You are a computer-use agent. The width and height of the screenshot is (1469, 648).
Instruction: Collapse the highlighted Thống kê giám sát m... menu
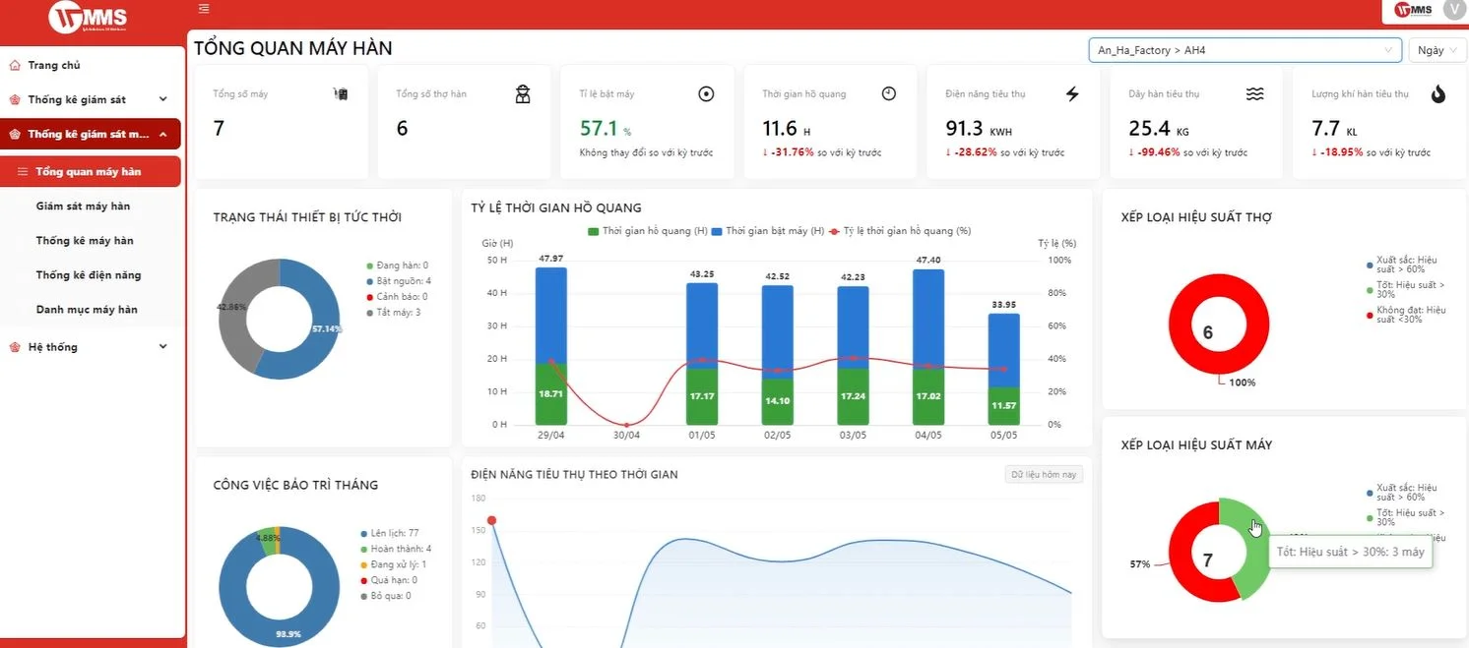click(x=91, y=134)
